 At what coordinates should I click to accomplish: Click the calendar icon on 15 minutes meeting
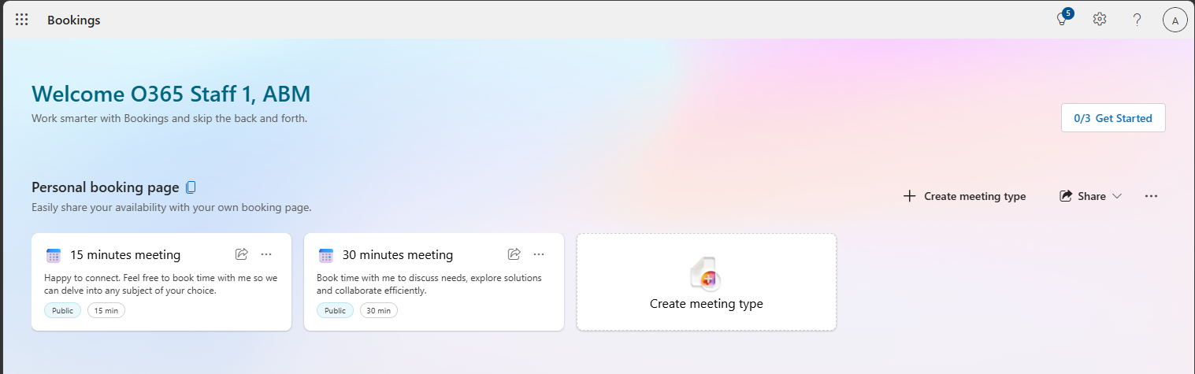[x=54, y=255]
